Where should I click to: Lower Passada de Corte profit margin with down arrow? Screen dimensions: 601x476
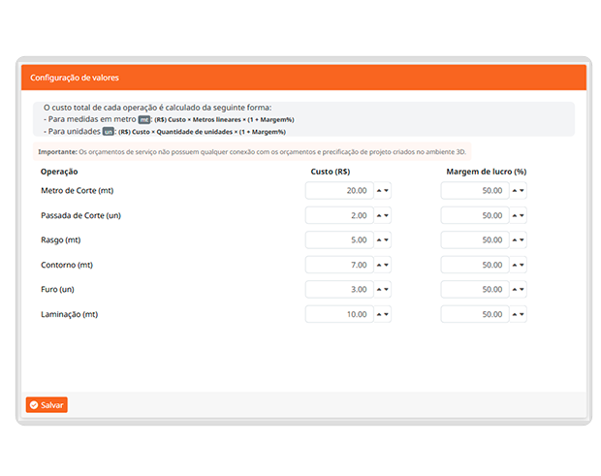(522, 215)
